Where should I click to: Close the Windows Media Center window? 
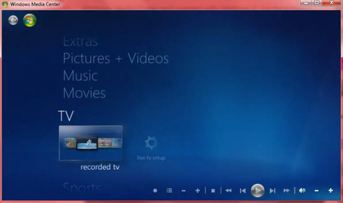click(332, 3)
